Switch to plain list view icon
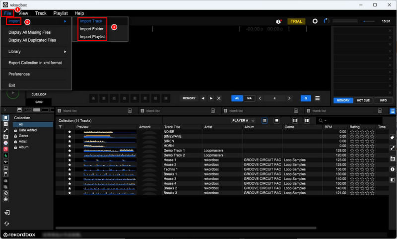This screenshot has width=397, height=239. (276, 121)
